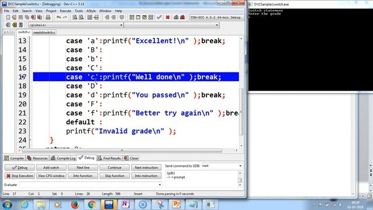The image size is (373, 210).
Task: Click the Delete profiling information icon
Action: [x=182, y=17]
